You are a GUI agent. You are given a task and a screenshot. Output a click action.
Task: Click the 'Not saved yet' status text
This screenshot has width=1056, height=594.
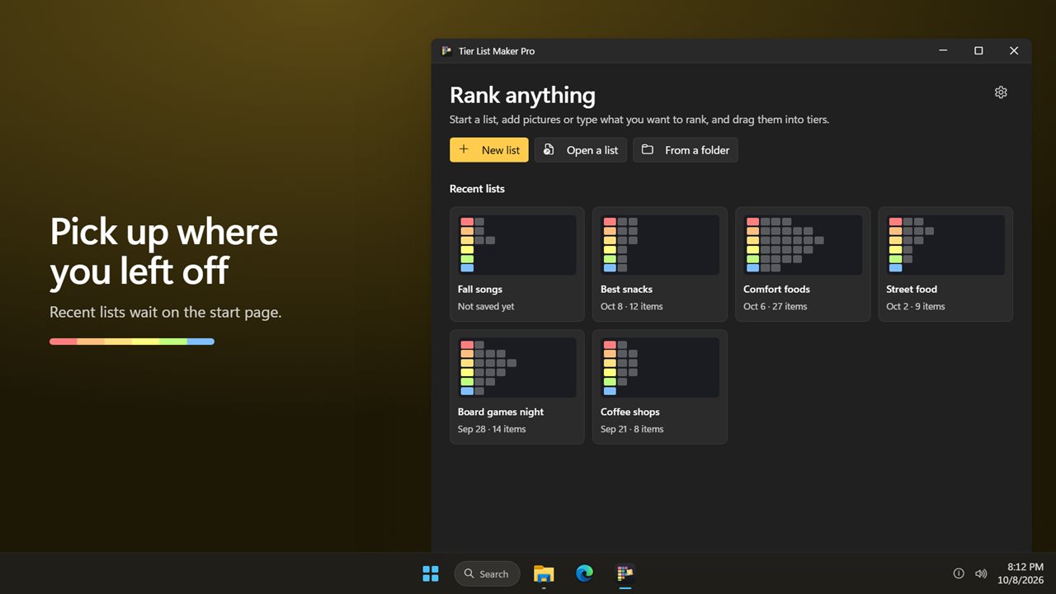[x=486, y=307]
